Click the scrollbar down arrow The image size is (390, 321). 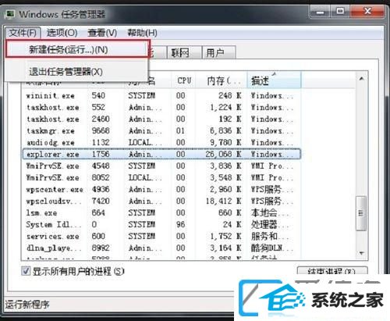pyautogui.click(x=361, y=253)
